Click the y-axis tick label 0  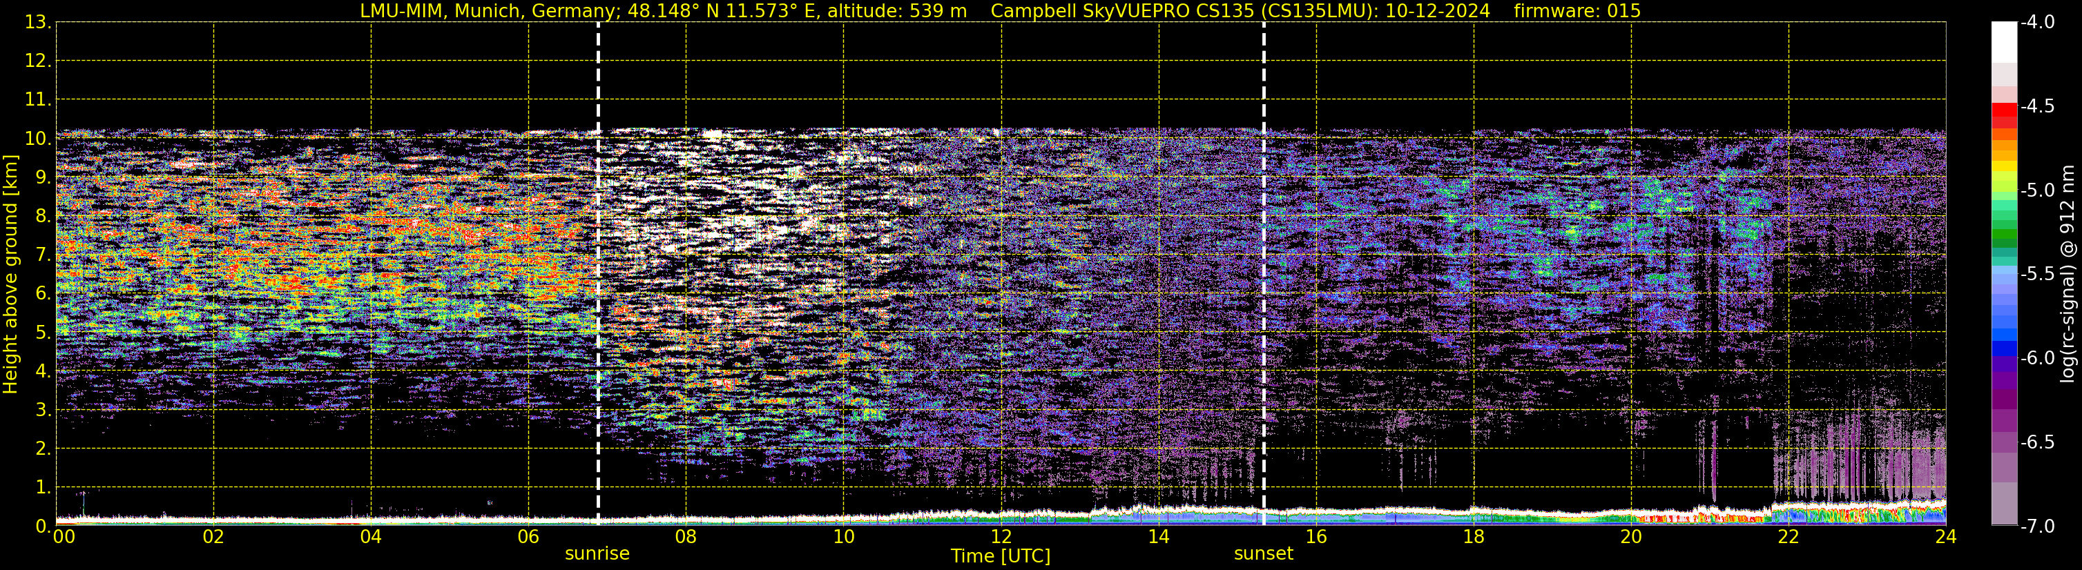point(42,527)
